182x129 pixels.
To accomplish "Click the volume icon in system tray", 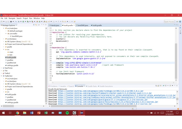I will [x=158, y=113].
